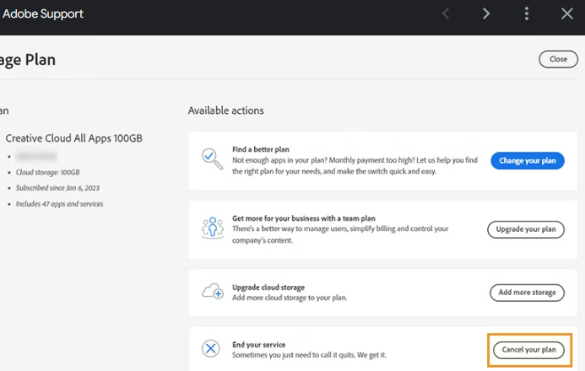The image size is (585, 371).
Task: Click the Cancel your plan button
Action: coord(528,350)
